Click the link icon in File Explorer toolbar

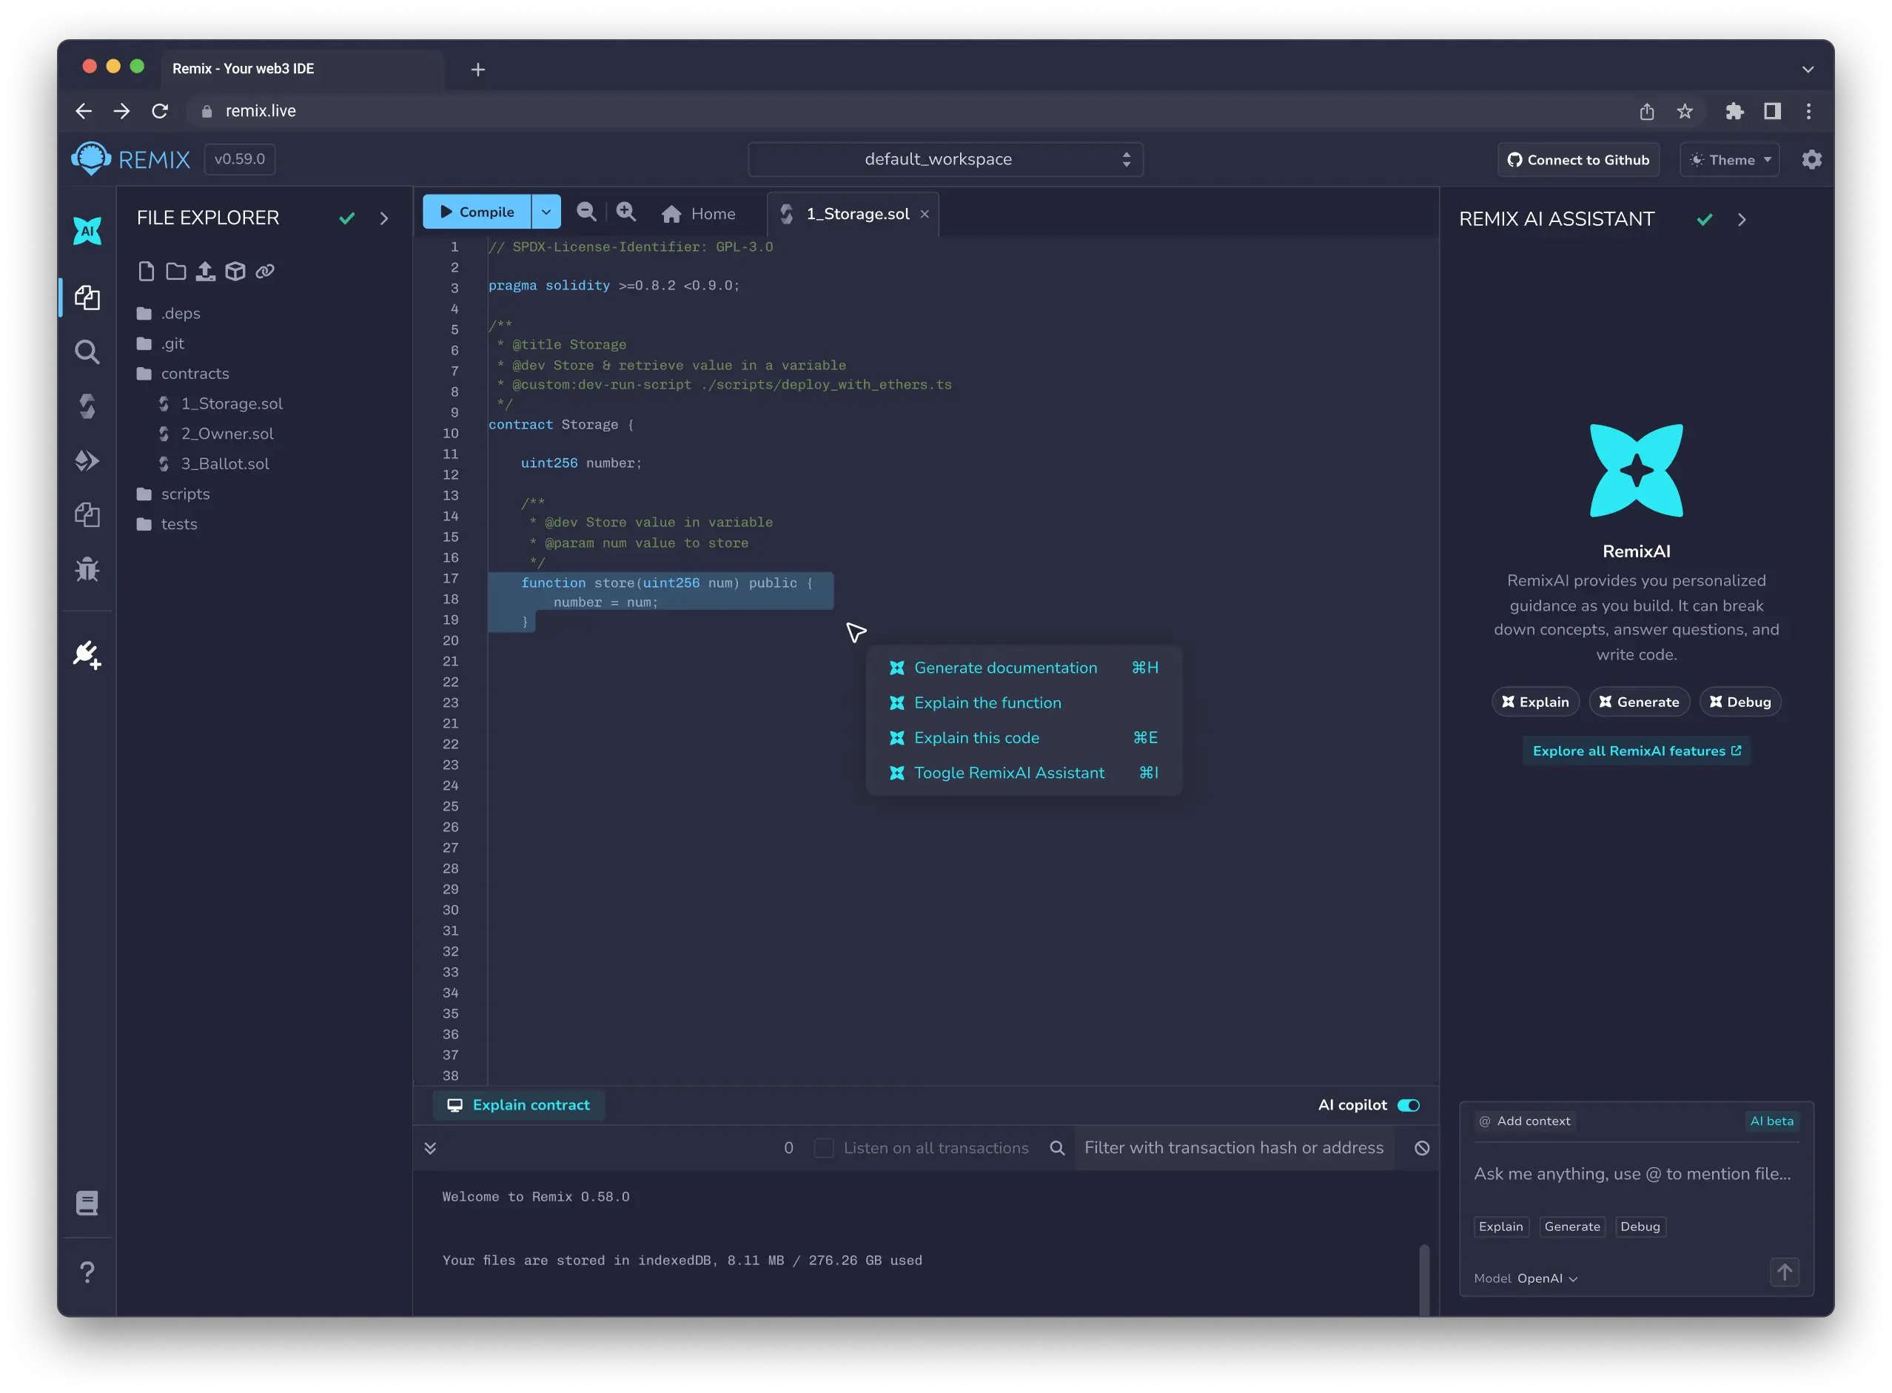pyautogui.click(x=265, y=271)
